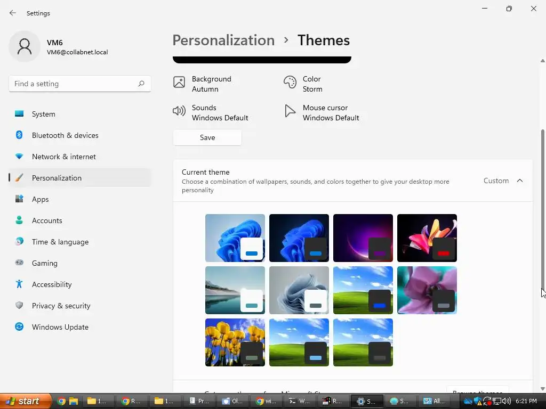Open Privacy & security settings

(x=80, y=306)
